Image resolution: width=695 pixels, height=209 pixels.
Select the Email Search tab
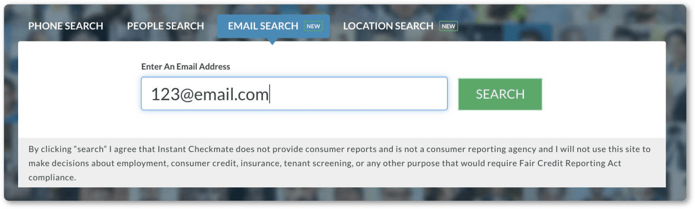pos(273,26)
